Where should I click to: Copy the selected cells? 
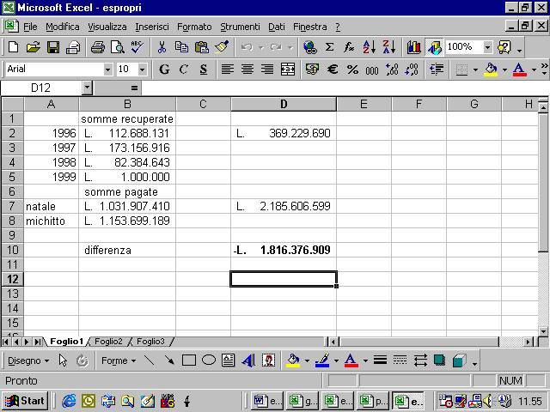tap(181, 47)
